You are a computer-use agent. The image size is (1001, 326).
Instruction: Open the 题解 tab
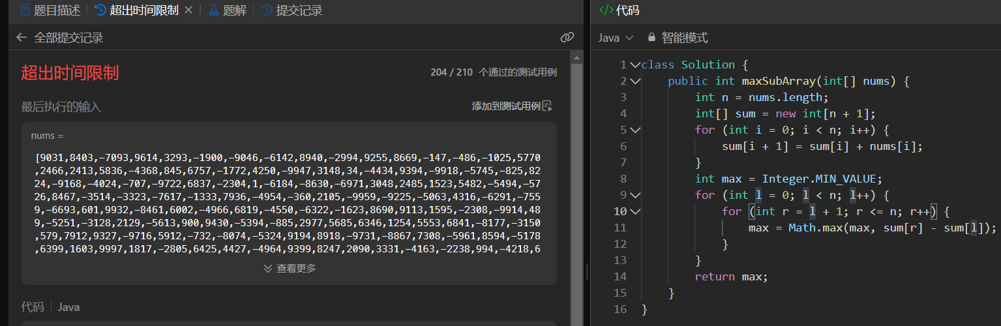pos(227,10)
